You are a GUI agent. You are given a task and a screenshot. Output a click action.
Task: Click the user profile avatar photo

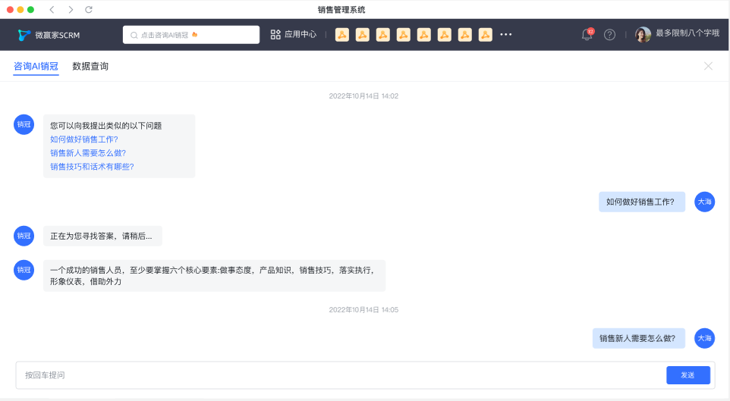643,35
